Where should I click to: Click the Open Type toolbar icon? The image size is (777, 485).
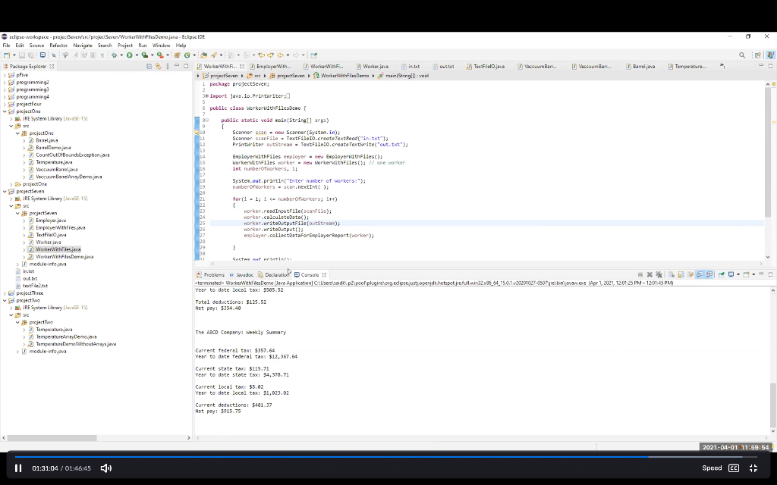click(x=203, y=55)
